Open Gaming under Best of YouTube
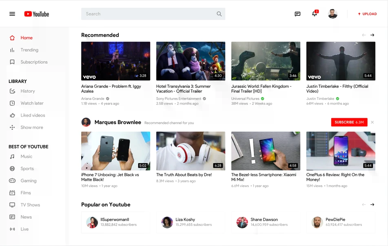 point(29,181)
